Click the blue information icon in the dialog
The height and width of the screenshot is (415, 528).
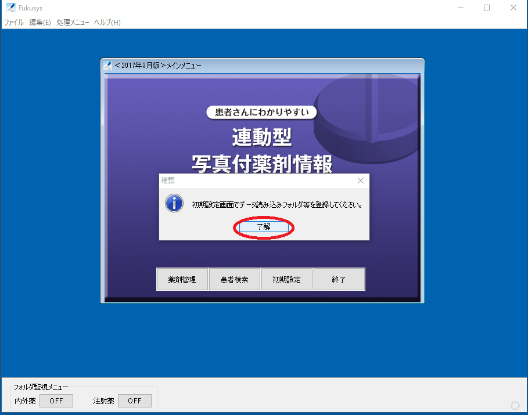(174, 203)
